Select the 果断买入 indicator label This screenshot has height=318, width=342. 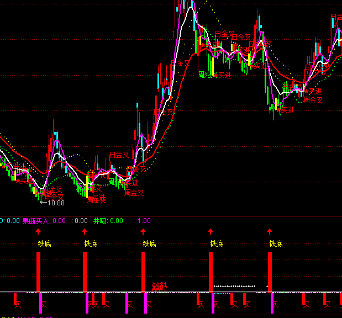35,221
